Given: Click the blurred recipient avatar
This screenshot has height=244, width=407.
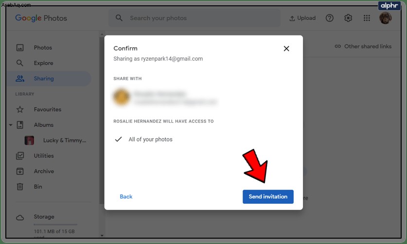Looking at the screenshot, I should tap(121, 97).
